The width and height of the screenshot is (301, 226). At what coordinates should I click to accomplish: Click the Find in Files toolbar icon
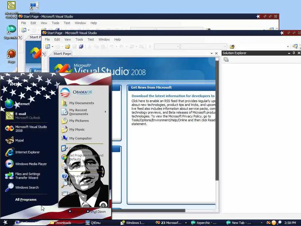click(x=232, y=46)
